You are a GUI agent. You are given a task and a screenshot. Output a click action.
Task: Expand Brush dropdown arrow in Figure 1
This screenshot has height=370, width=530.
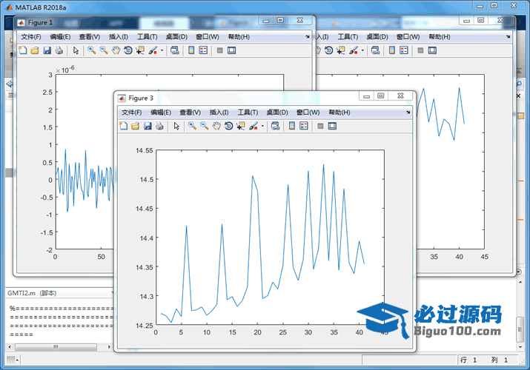click(162, 51)
